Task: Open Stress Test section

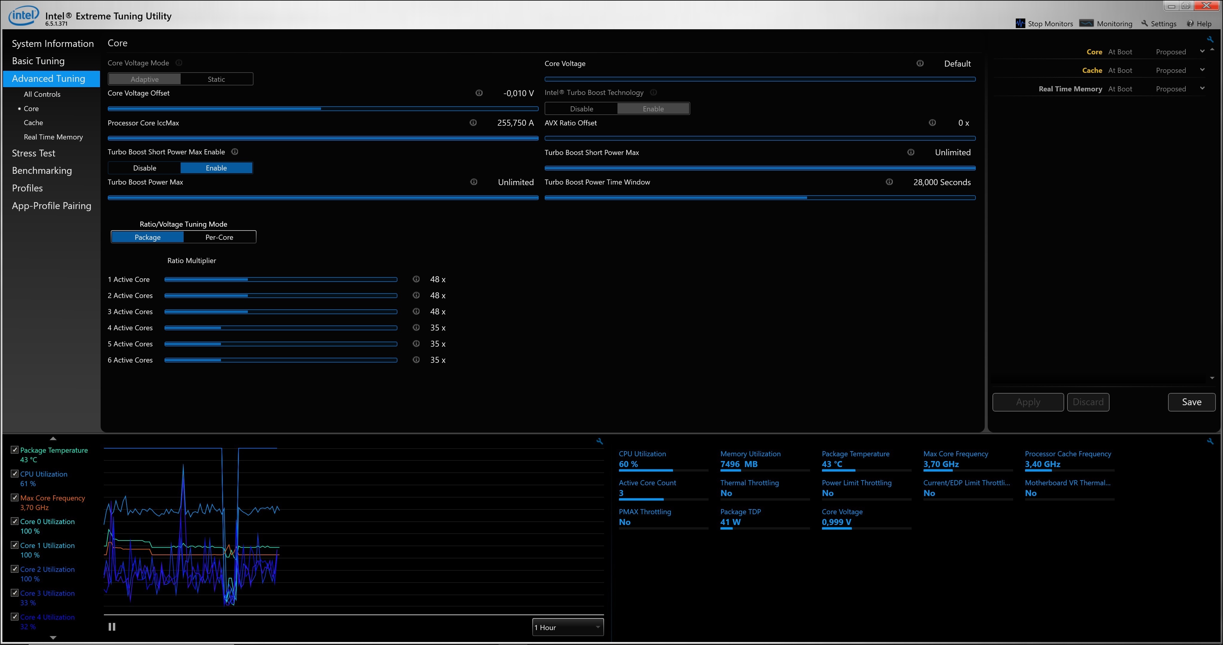Action: (x=33, y=153)
